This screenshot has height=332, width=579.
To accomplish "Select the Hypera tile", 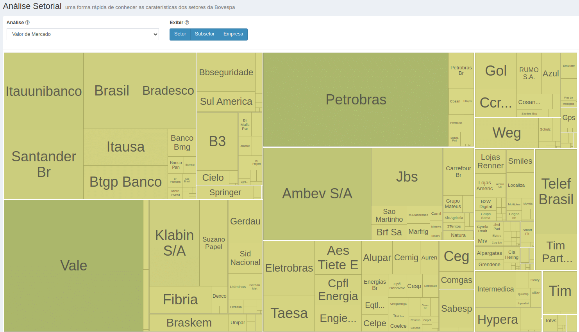I will pos(497,320).
